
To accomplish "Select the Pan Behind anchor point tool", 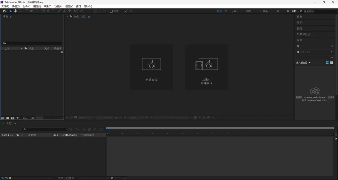I will pyautogui.click(x=37, y=11).
